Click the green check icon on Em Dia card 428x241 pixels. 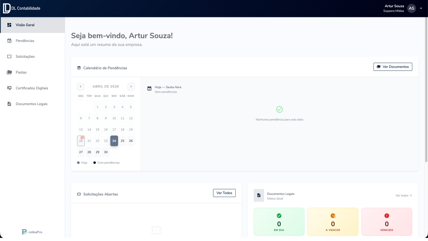279,216
